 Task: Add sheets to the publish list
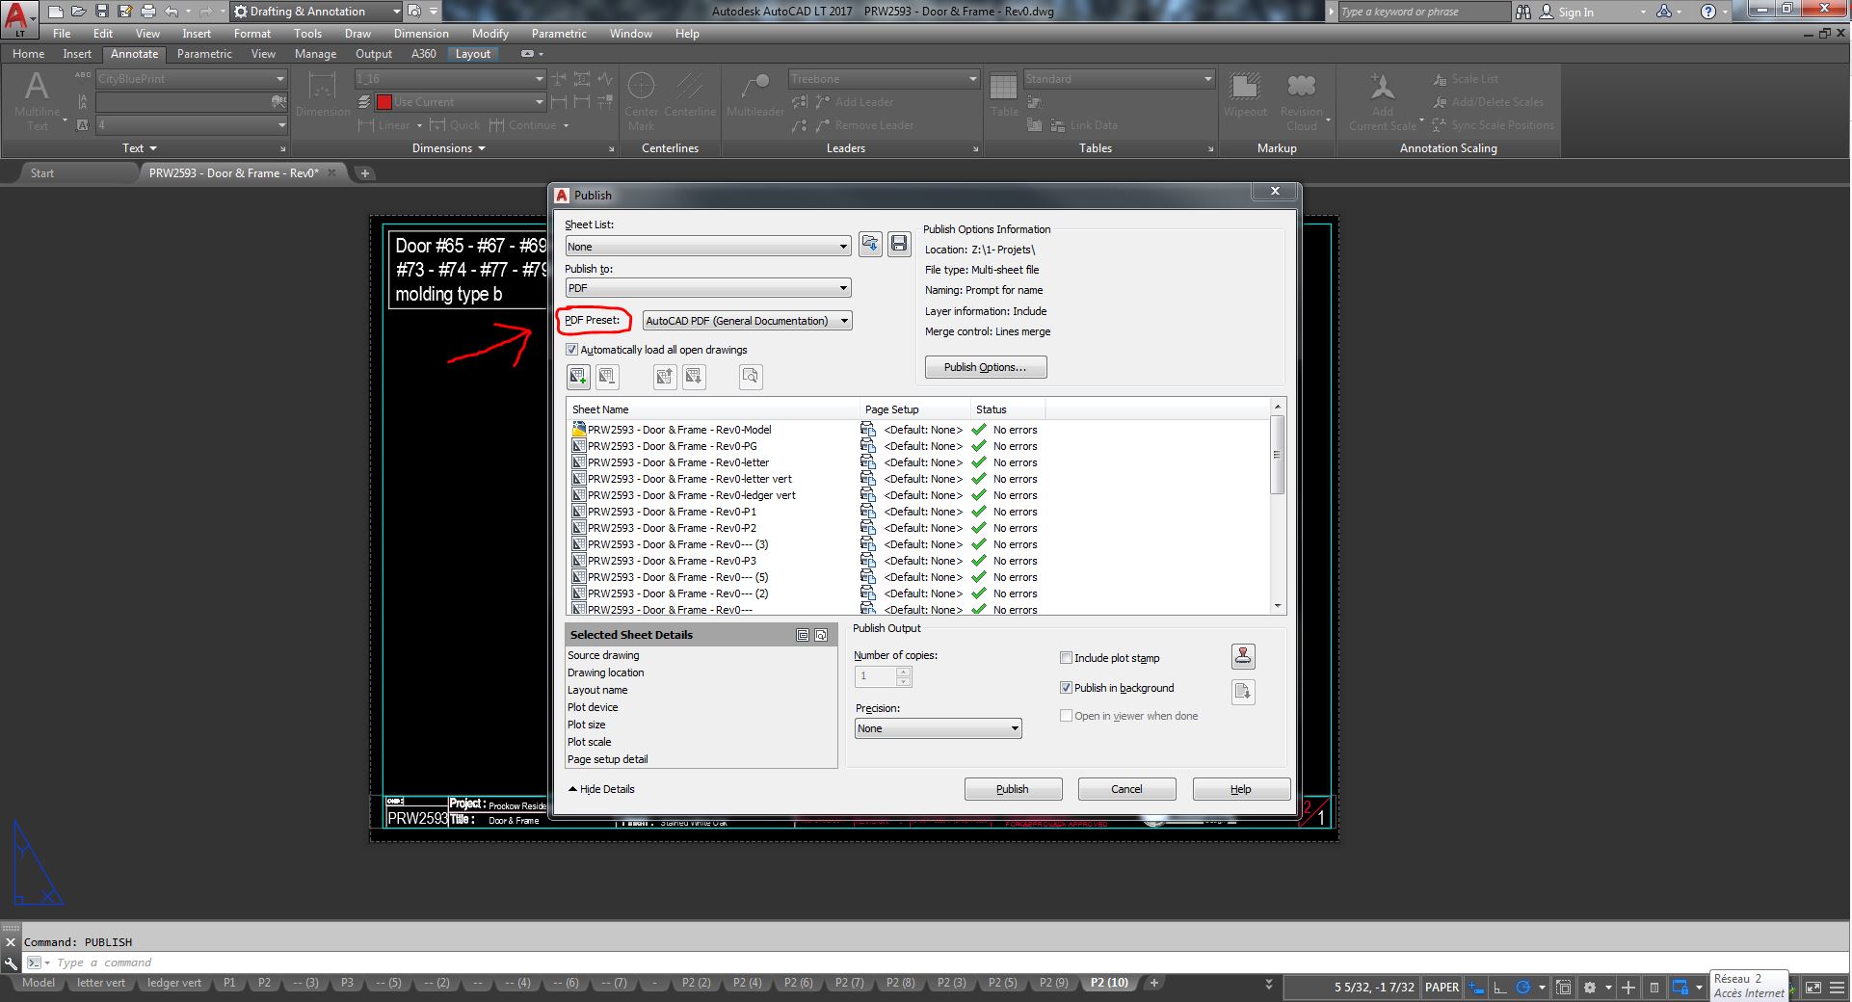(578, 377)
